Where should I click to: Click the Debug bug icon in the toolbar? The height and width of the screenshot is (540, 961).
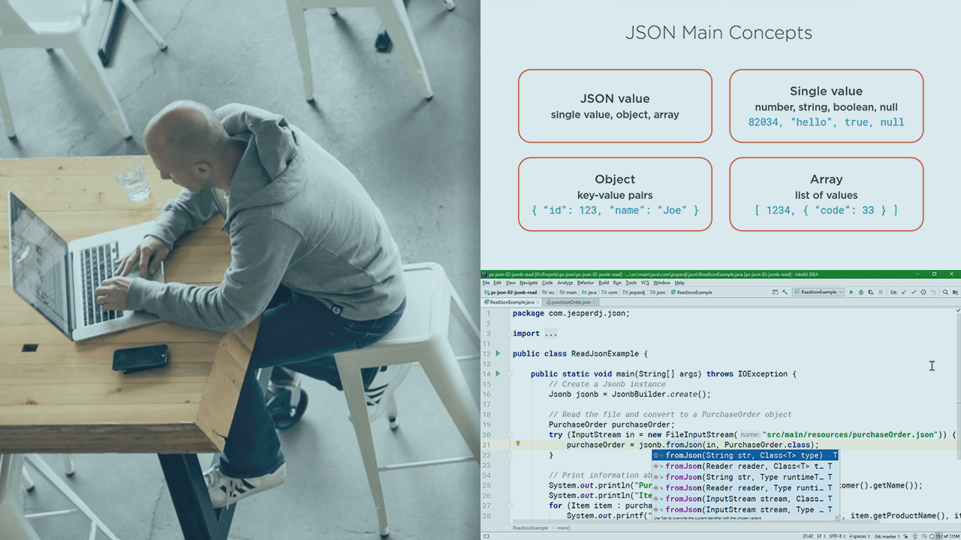[x=862, y=292]
